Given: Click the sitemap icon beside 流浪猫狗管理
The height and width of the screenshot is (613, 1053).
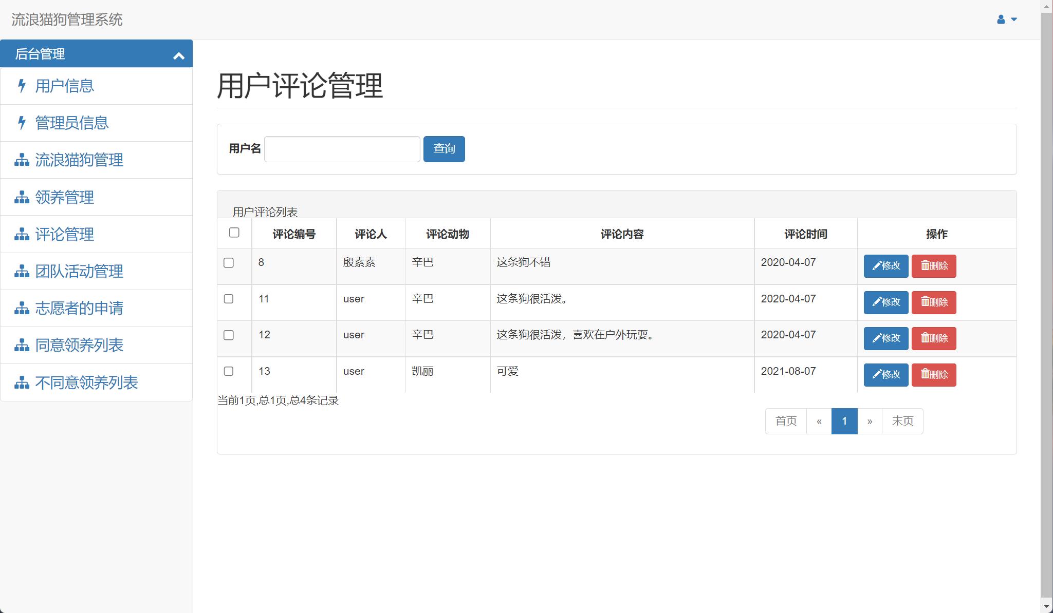Looking at the screenshot, I should point(21,160).
